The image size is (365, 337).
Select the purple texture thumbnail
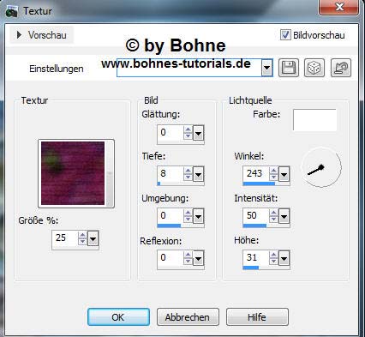(73, 173)
